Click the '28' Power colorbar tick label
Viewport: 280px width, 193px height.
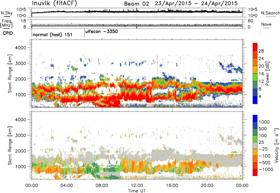[261, 51]
